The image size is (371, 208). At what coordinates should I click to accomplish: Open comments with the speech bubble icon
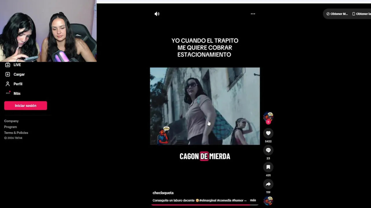[x=268, y=150]
